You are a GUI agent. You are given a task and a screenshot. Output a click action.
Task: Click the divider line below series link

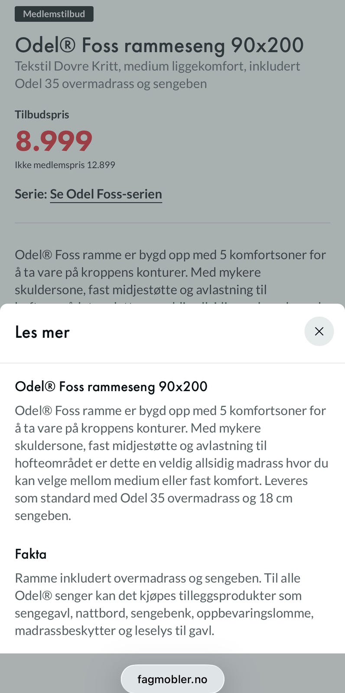(x=172, y=223)
